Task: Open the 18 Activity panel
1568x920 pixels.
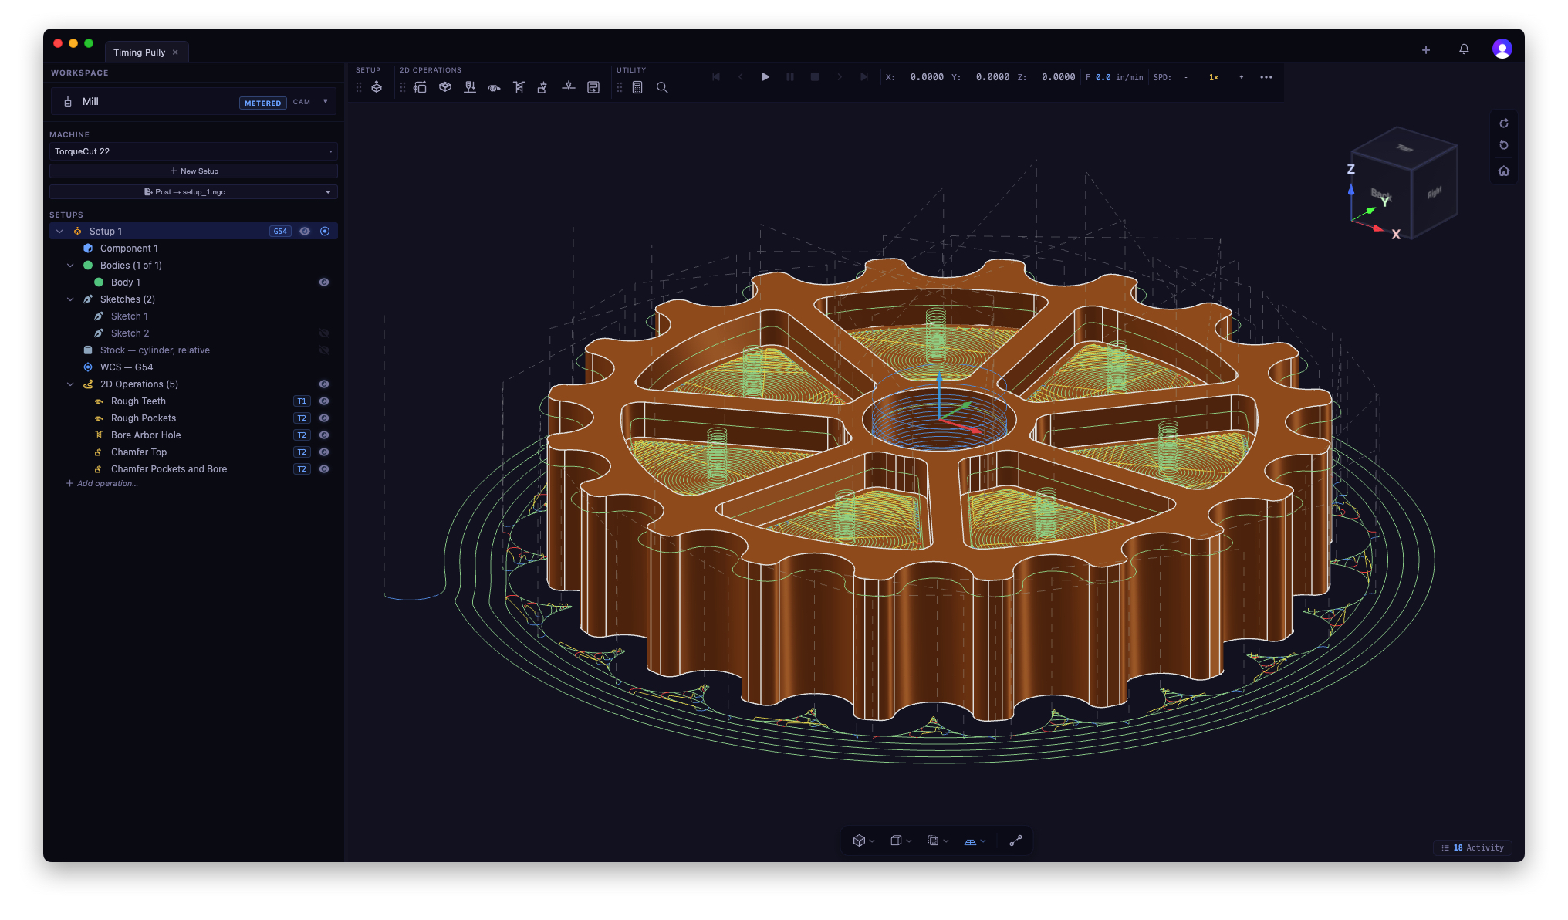Action: point(1472,847)
